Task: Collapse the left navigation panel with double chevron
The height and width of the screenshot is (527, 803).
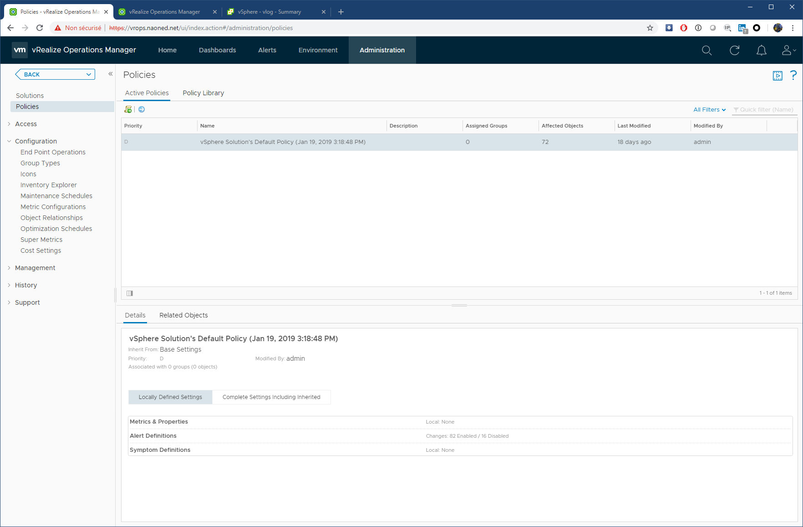Action: tap(110, 74)
